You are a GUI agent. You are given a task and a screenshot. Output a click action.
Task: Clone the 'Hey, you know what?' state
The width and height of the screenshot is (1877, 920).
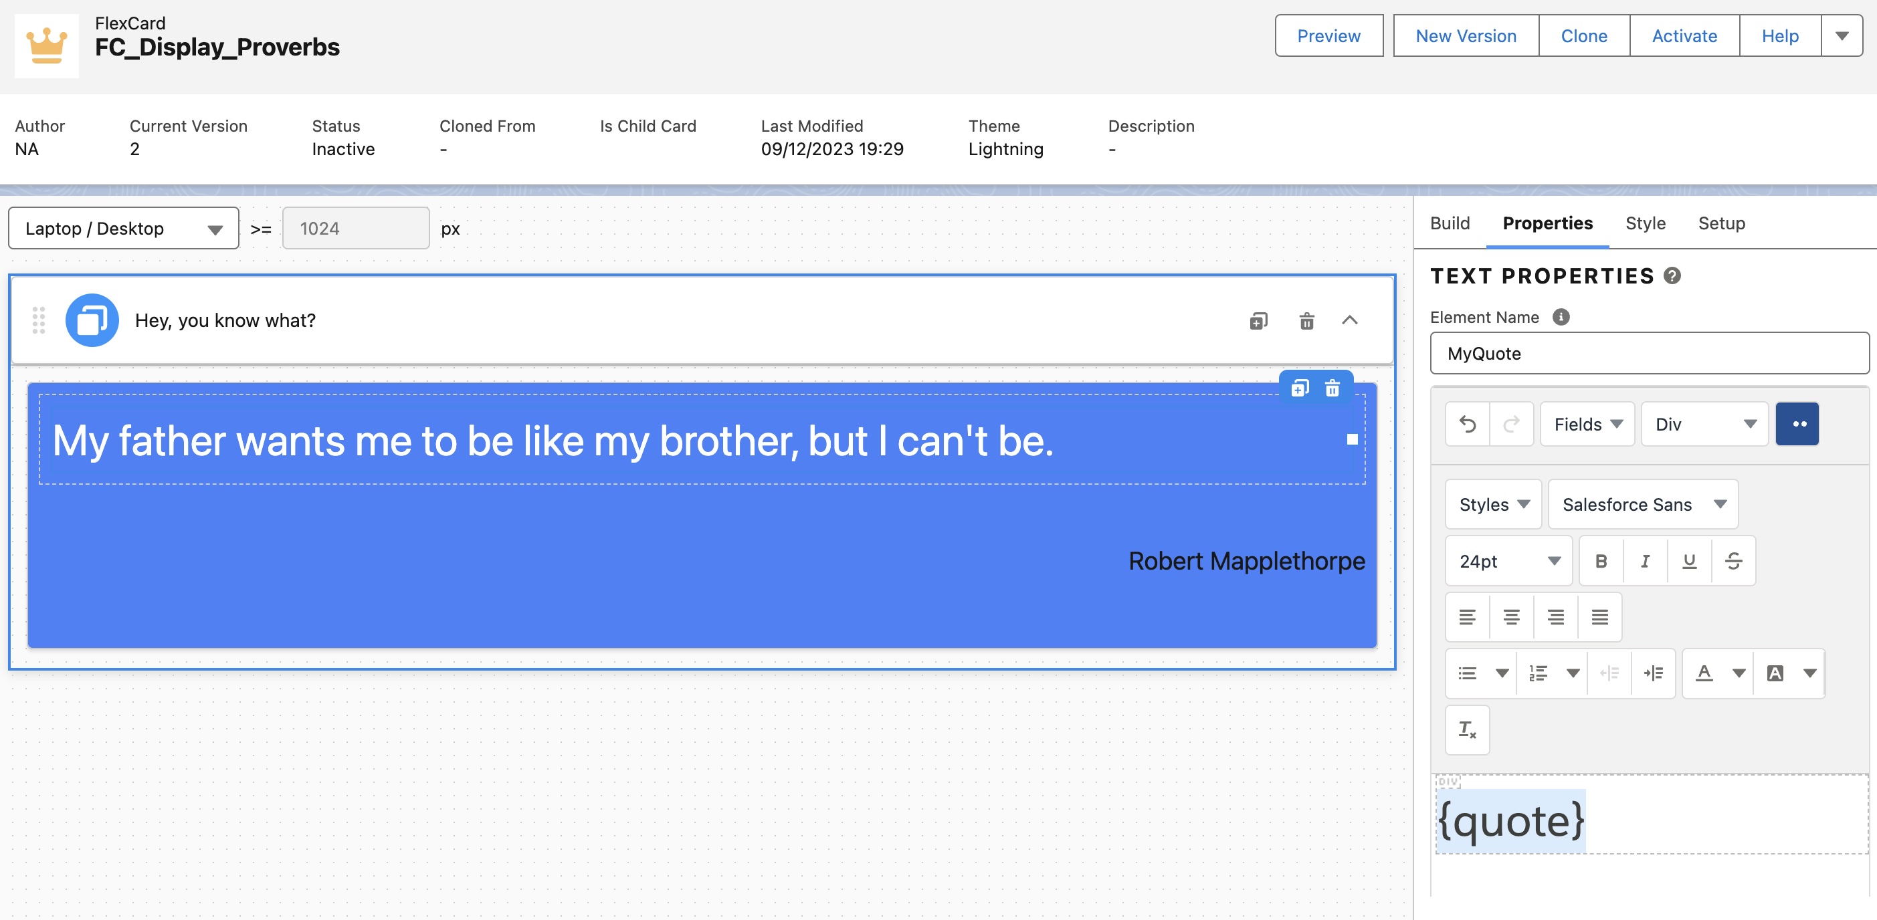(1258, 320)
